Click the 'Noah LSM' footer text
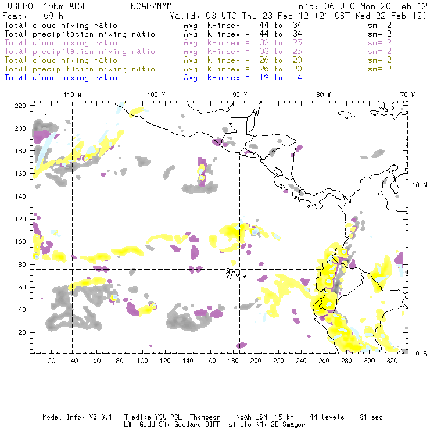 (x=252, y=417)
